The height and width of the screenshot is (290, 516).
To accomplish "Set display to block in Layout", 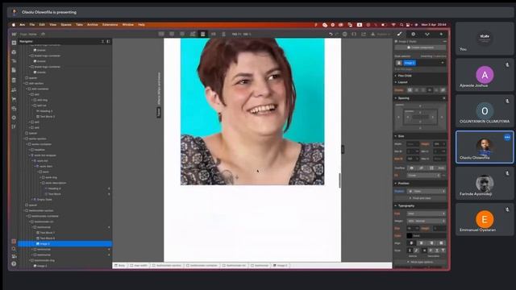I will pyautogui.click(x=410, y=90).
